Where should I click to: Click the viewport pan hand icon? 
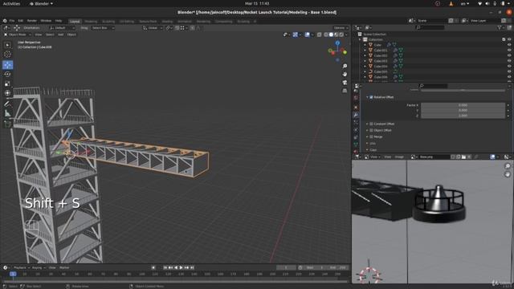(345, 75)
